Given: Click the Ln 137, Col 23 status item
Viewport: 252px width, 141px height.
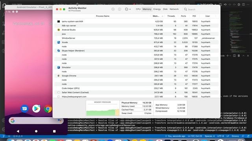Looking at the screenshot, I should tap(195, 136).
